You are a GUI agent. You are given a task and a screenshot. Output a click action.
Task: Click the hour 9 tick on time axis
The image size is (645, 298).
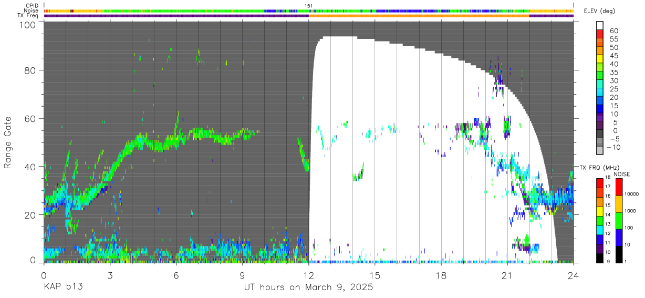(x=242, y=275)
